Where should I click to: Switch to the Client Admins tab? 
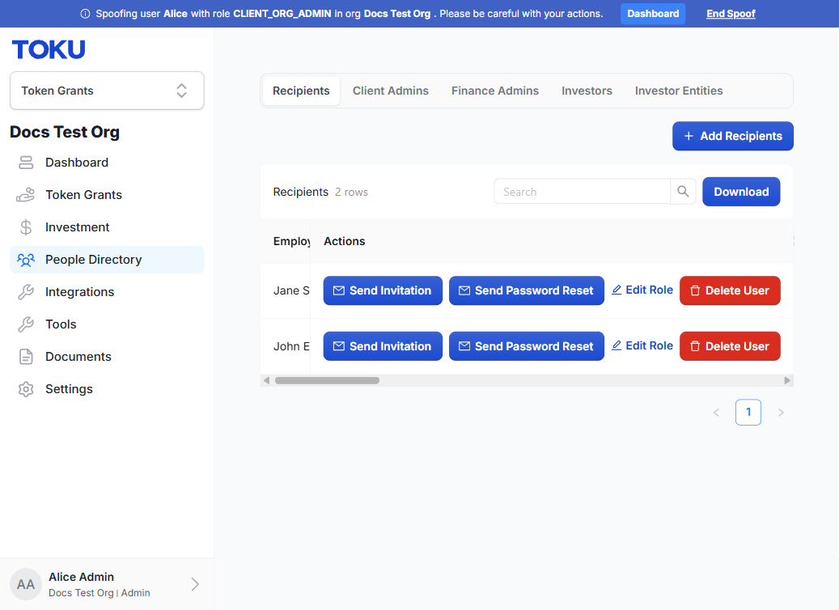pos(391,91)
